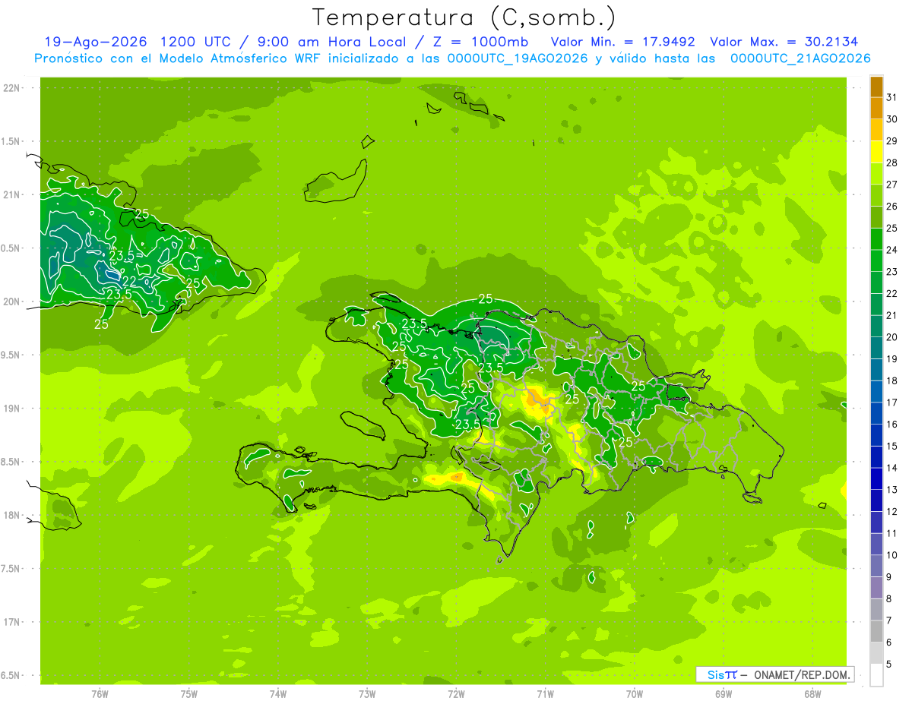Viewport: 912px width, 704px height.
Task: Select the '6.5N' latitude axis label
Action: tap(11, 675)
